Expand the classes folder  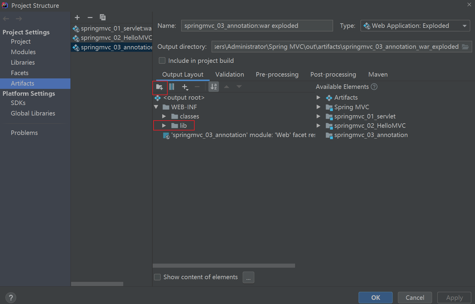[164, 116]
